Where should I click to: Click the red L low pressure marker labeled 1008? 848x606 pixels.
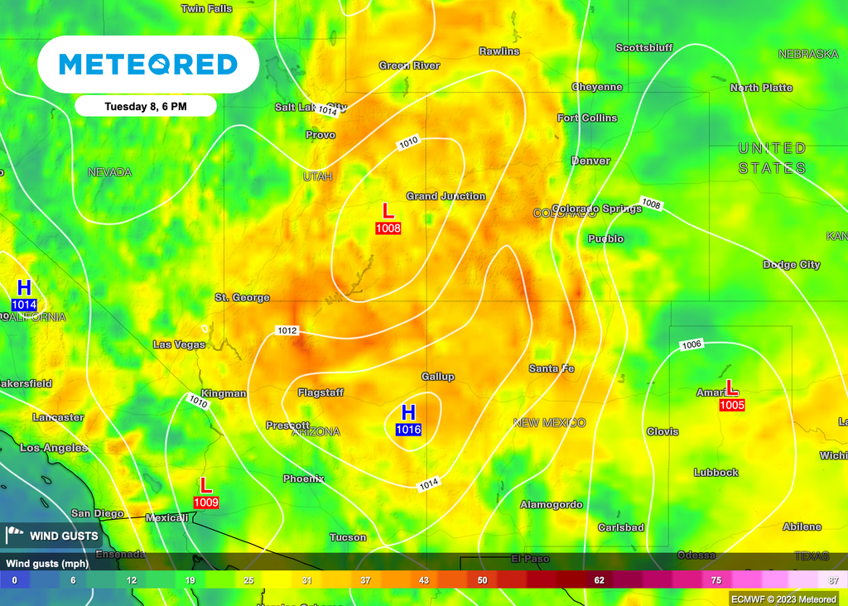point(387,212)
